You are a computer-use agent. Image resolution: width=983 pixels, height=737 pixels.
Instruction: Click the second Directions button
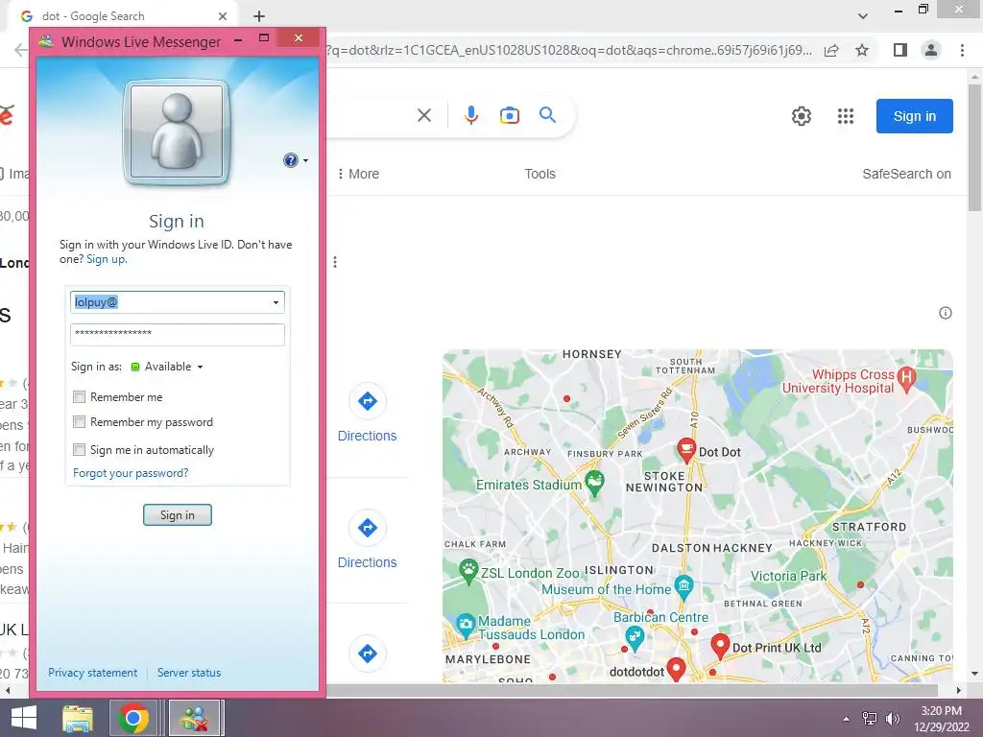click(368, 540)
